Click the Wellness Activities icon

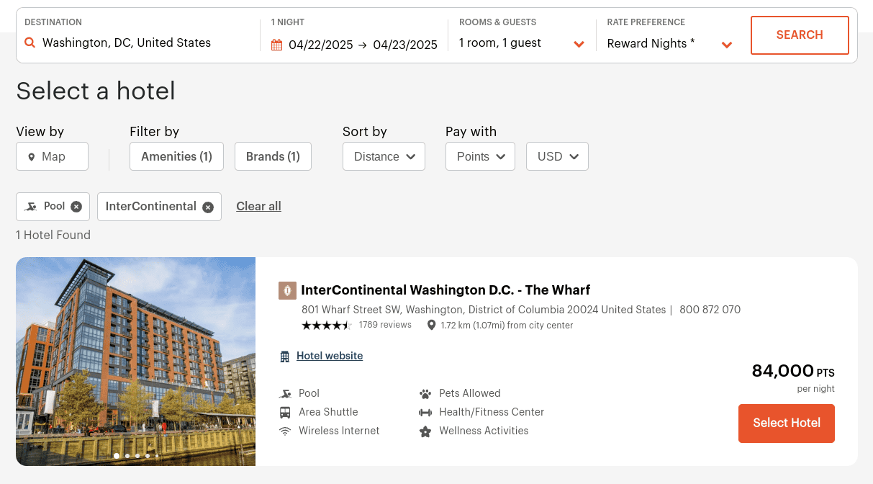425,431
